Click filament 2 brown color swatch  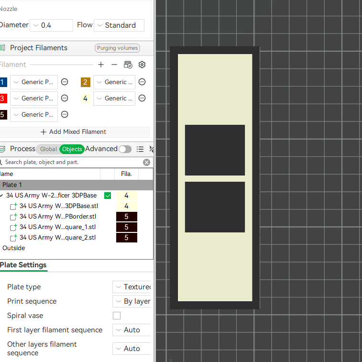(x=86, y=82)
